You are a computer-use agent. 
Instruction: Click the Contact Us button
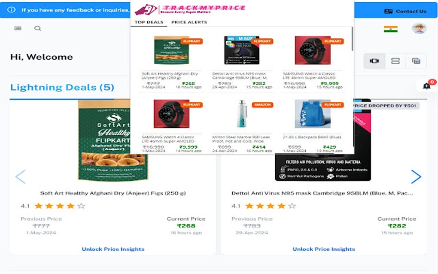coord(405,11)
